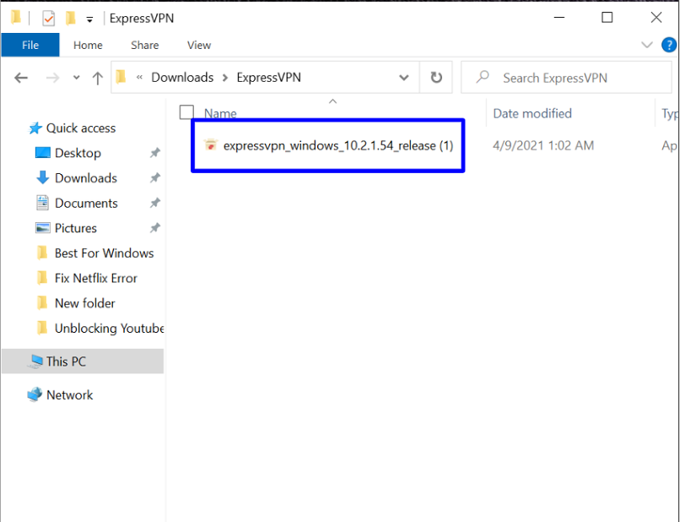Click the Documents page icon
The image size is (680, 522).
coord(42,203)
